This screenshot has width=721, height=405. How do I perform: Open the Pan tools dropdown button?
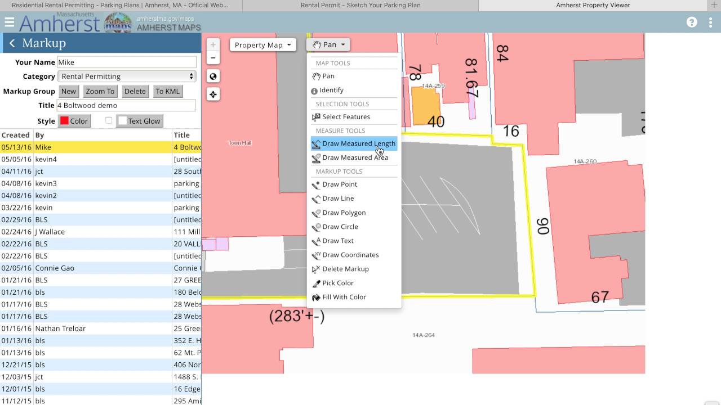coord(328,45)
